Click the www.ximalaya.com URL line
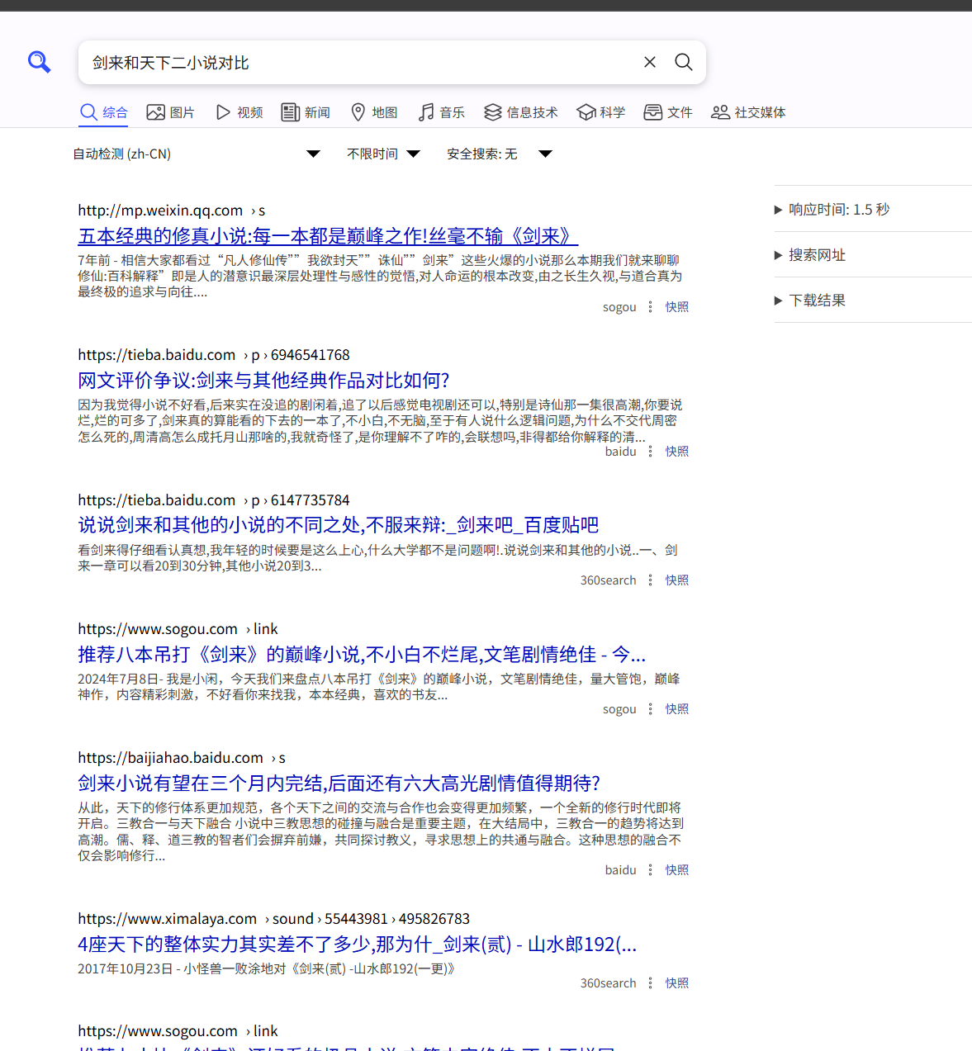The width and height of the screenshot is (972, 1051). [x=273, y=919]
